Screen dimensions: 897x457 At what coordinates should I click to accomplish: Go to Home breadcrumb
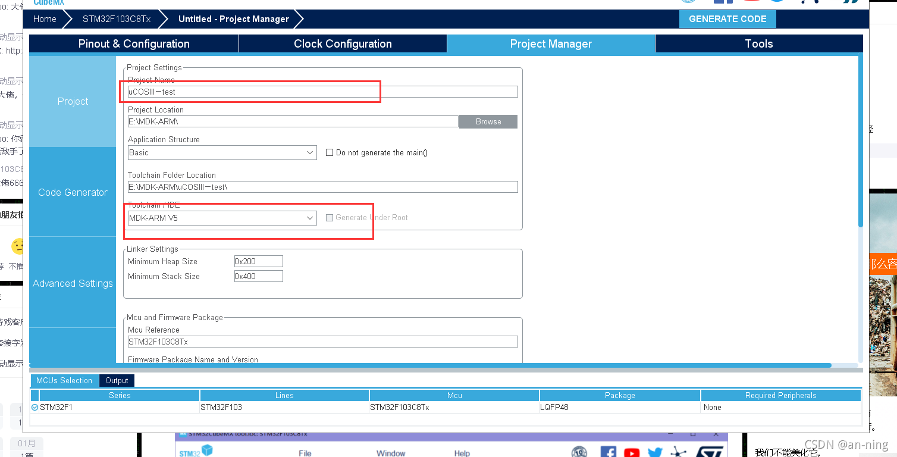coord(45,19)
